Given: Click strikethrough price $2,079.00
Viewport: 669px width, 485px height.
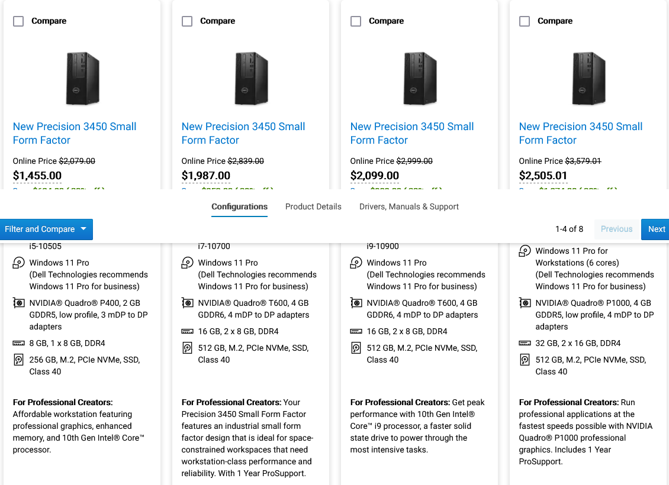Looking at the screenshot, I should [x=77, y=161].
